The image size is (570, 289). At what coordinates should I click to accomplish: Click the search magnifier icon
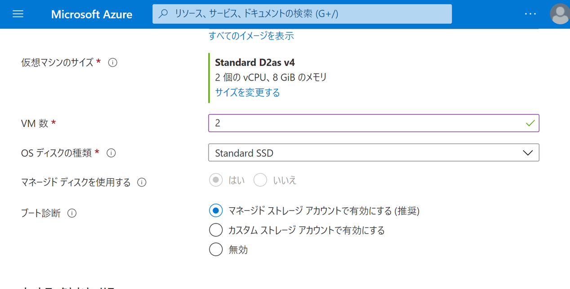164,14
